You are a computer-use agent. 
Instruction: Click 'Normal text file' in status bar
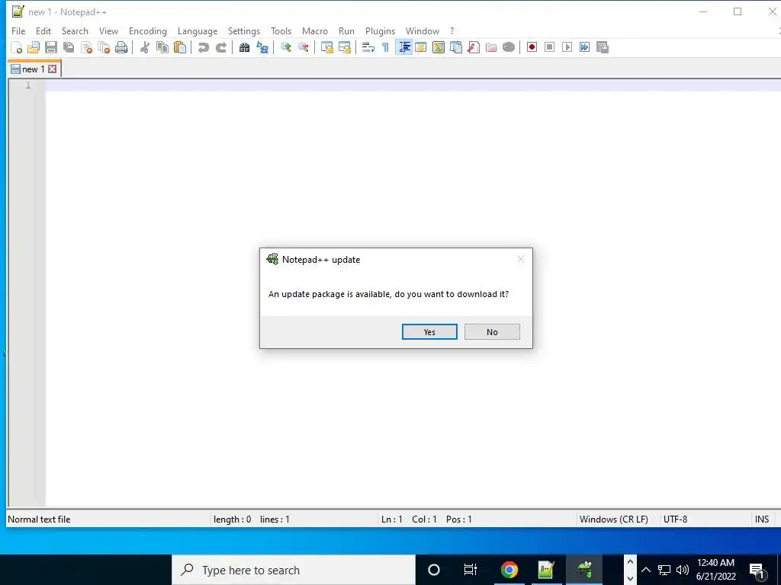tap(39, 519)
